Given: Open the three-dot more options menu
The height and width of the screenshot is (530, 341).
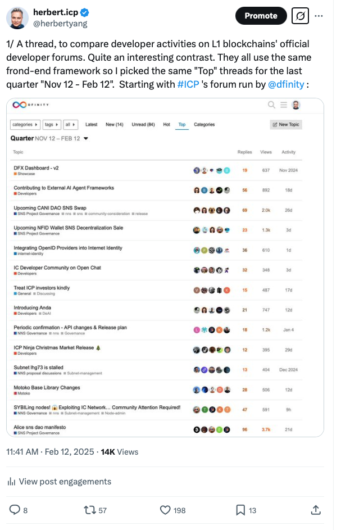Looking at the screenshot, I should [319, 16].
